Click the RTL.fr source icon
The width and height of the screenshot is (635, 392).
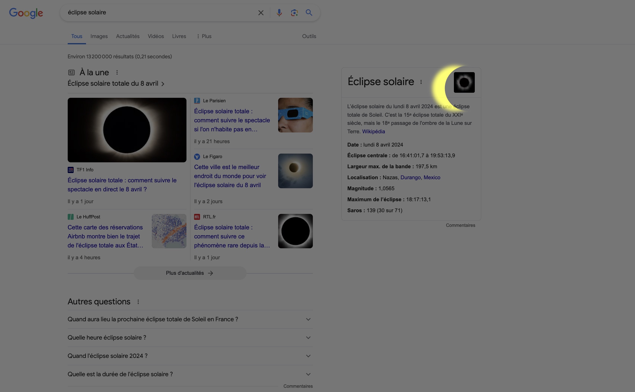coord(197,217)
